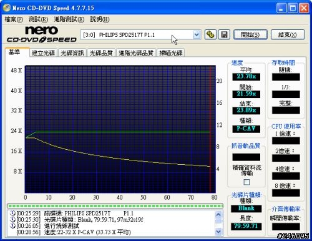Click the 結束(X) exit button
Viewport: 312px width, 241px height.
click(288, 34)
